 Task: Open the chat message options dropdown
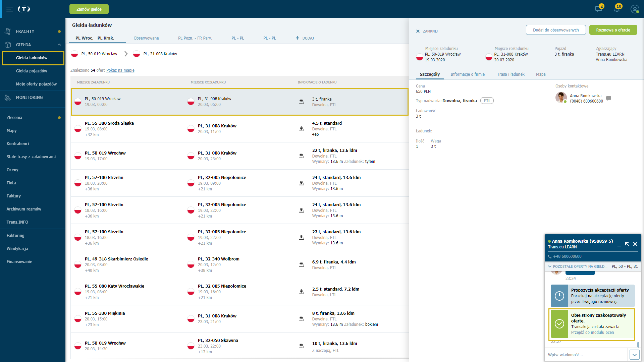point(634,355)
